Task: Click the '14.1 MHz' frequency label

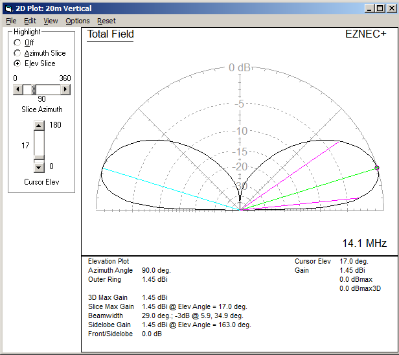Action: coord(365,243)
